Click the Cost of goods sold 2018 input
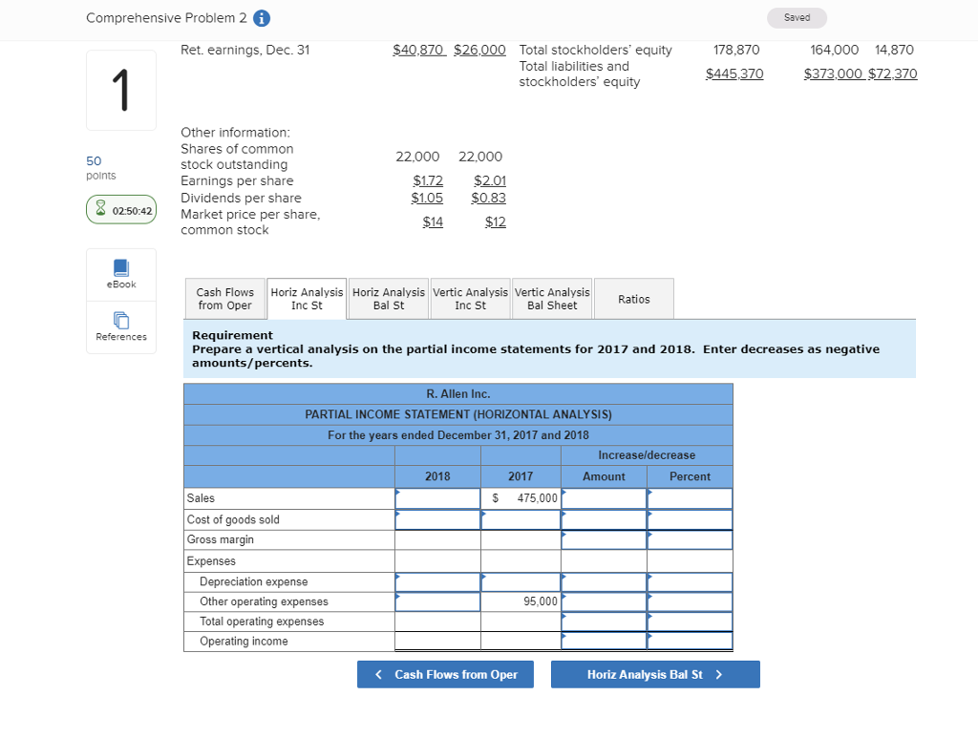The image size is (978, 738). pos(437,518)
